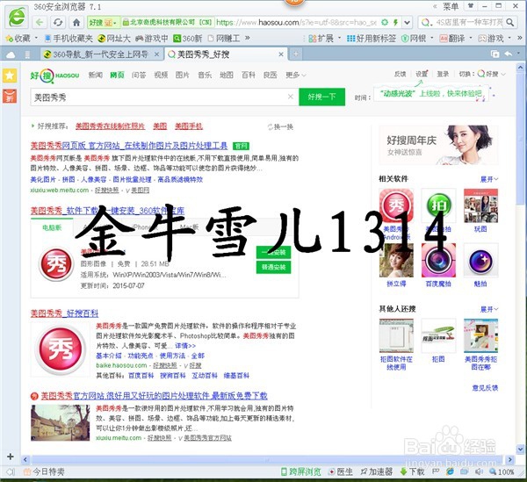Click the 换一换 refresh suggestions icon
The height and width of the screenshot is (482, 527).
click(270, 127)
